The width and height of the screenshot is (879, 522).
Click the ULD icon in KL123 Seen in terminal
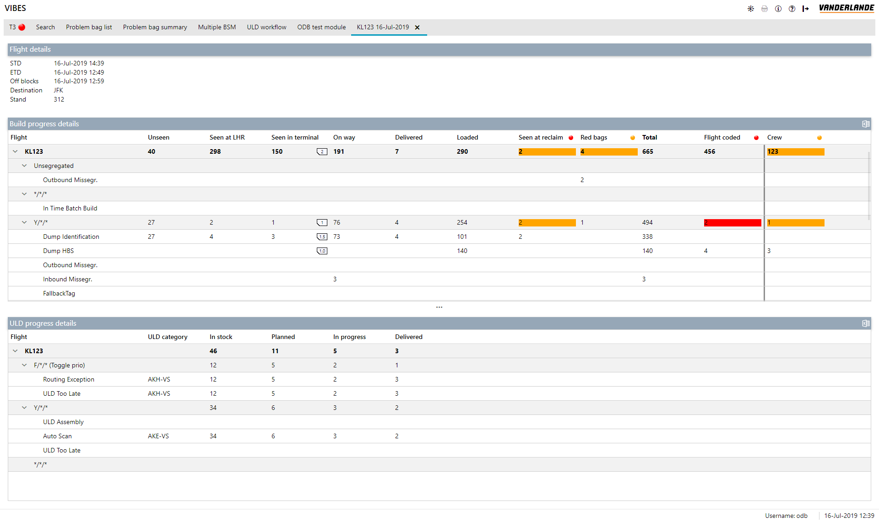pyautogui.click(x=322, y=151)
